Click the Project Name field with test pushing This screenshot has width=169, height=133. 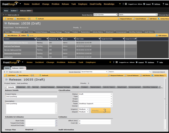[32, 96]
